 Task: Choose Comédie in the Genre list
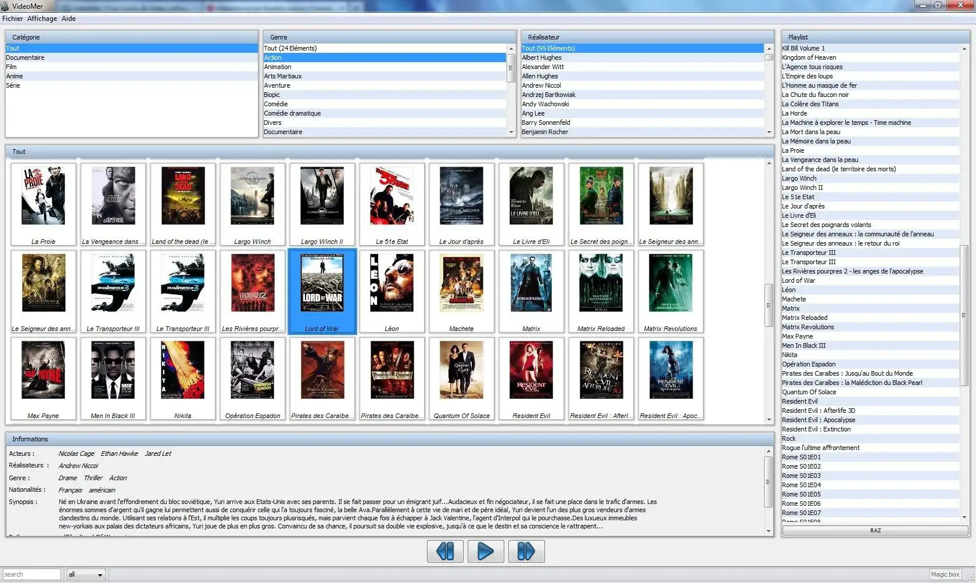pyautogui.click(x=276, y=104)
